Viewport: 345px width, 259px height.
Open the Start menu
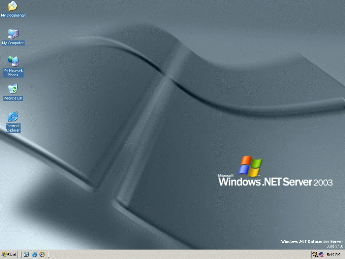click(x=9, y=255)
